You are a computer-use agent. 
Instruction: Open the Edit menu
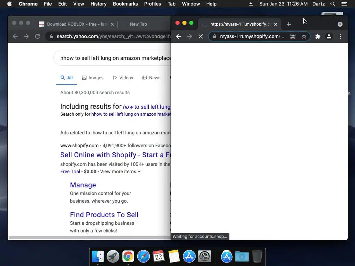[x=62, y=4]
